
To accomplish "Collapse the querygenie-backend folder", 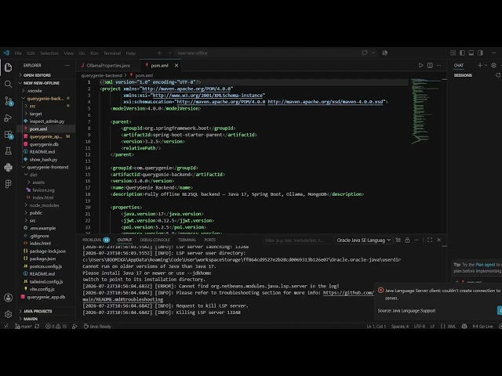I will coord(45,99).
